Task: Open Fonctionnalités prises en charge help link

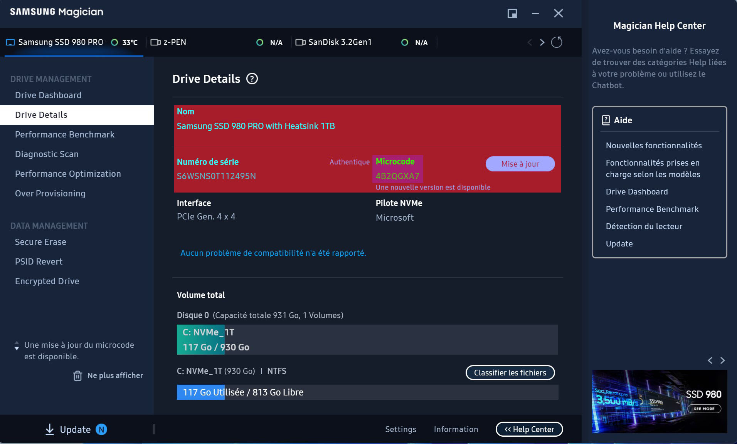Action: [653, 169]
